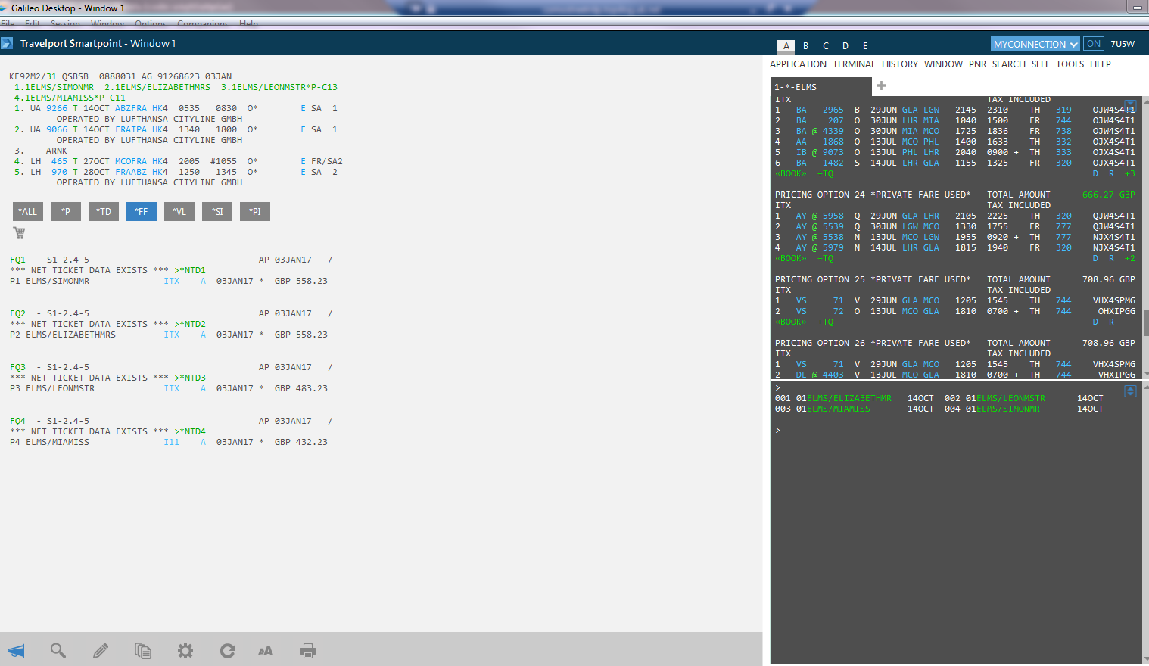This screenshot has height=666, width=1149.
Task: Open the SEARCH menu
Action: pos(1009,64)
